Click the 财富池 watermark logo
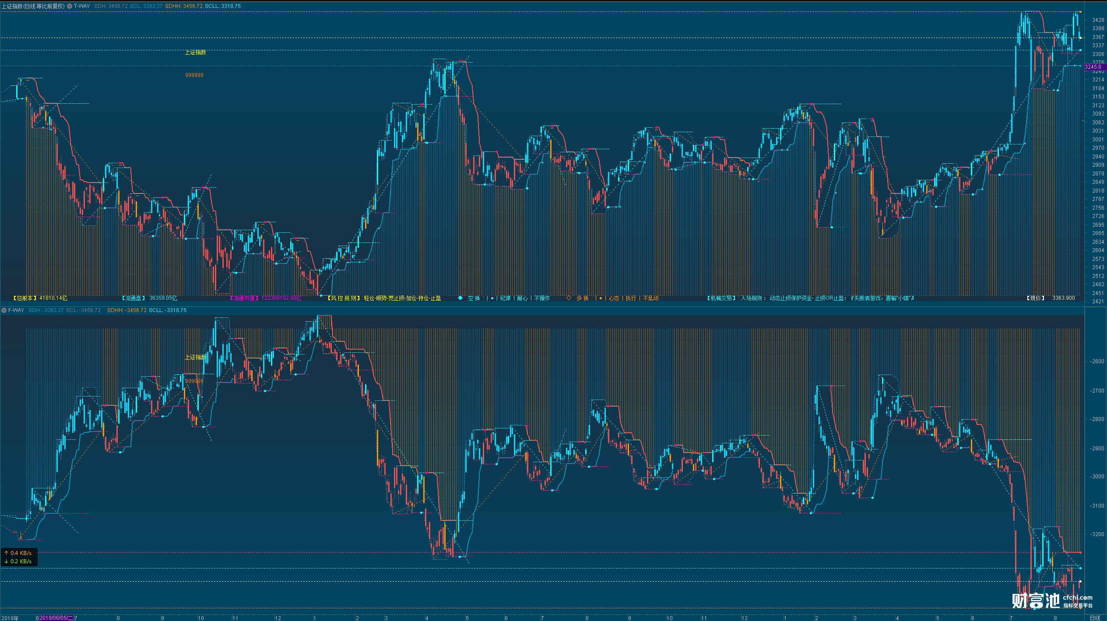1107x621 pixels. (1036, 600)
